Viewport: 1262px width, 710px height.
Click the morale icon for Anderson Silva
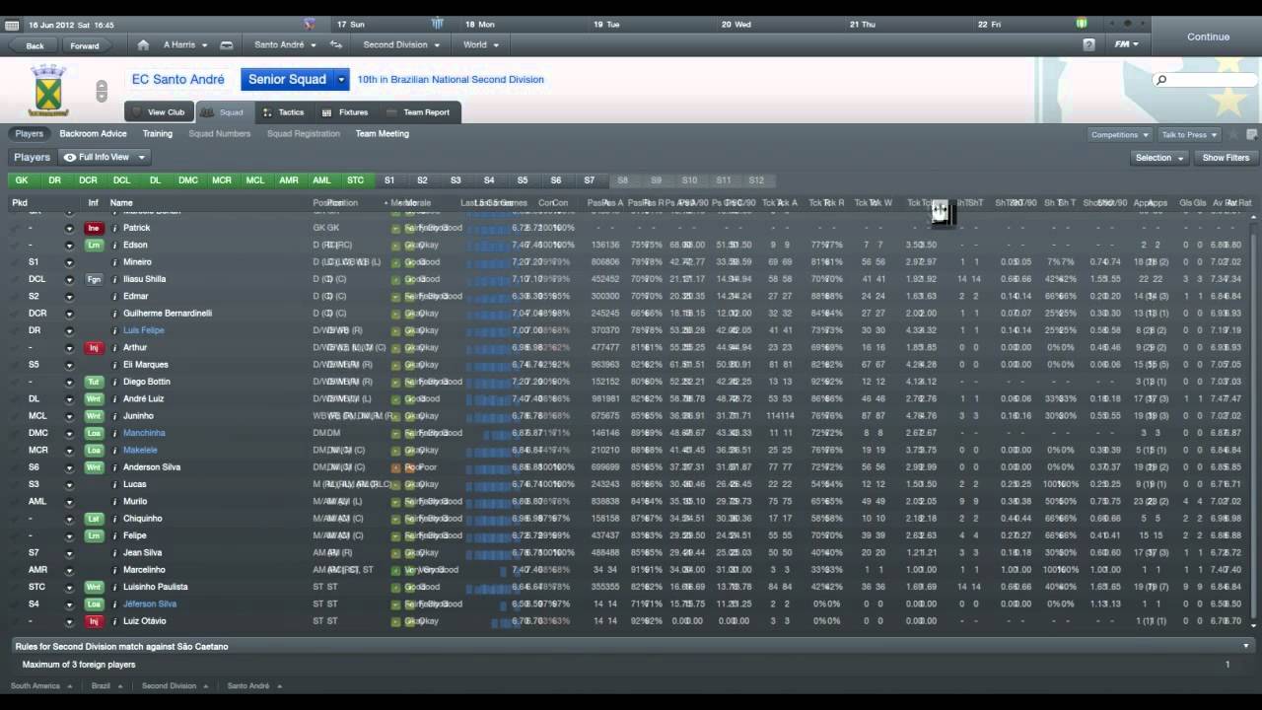(396, 467)
